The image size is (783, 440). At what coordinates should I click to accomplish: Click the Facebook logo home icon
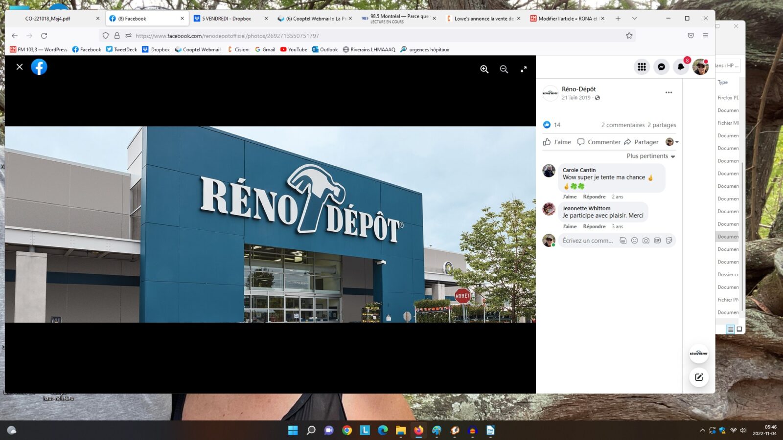point(39,67)
